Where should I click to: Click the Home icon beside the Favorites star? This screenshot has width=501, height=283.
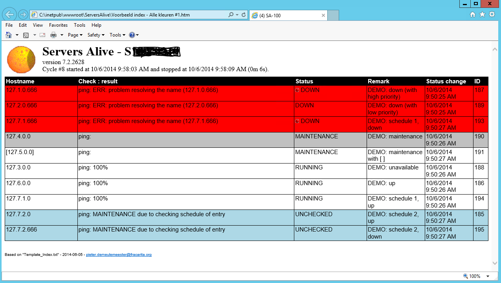(x=473, y=15)
